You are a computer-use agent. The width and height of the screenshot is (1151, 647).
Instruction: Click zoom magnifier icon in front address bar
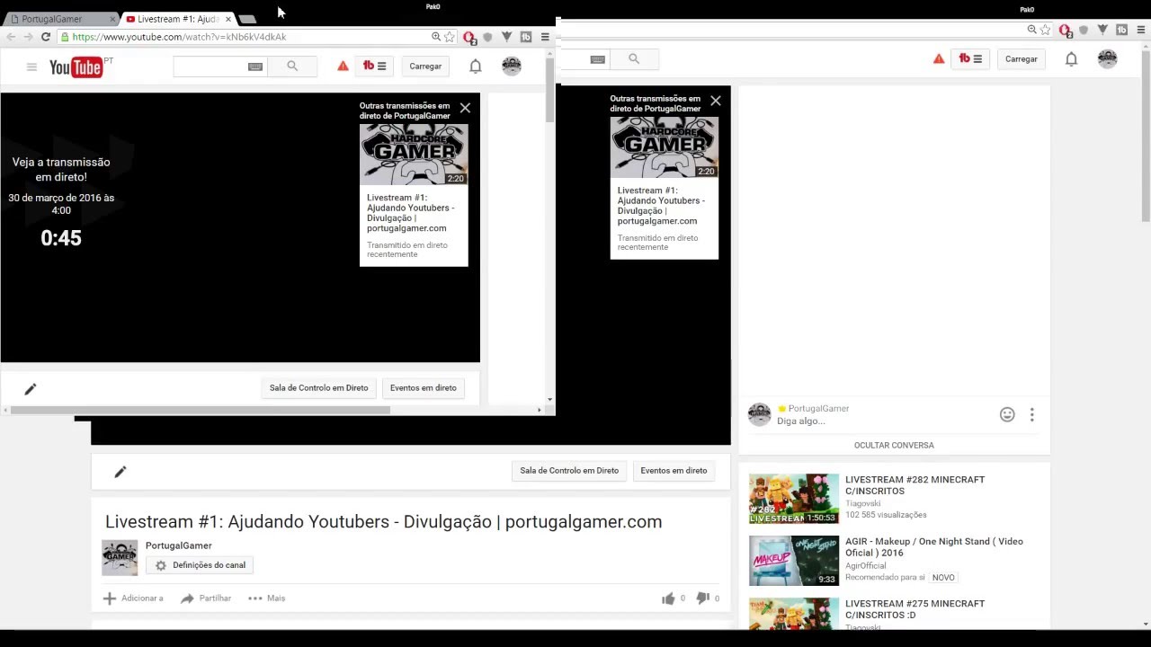[x=436, y=37]
